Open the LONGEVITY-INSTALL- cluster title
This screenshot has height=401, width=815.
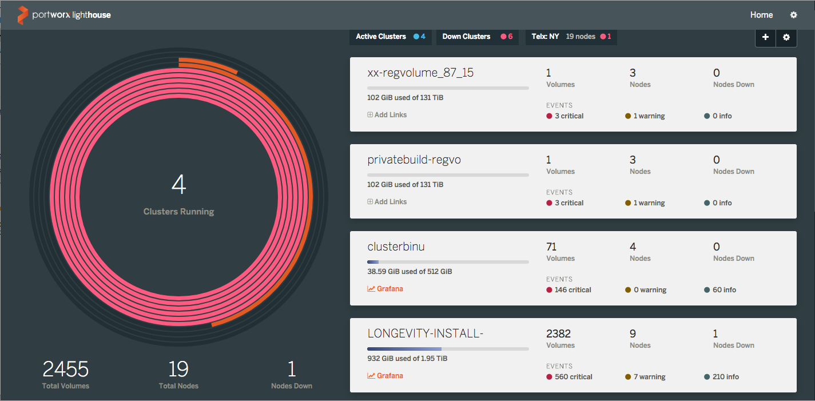pos(425,333)
